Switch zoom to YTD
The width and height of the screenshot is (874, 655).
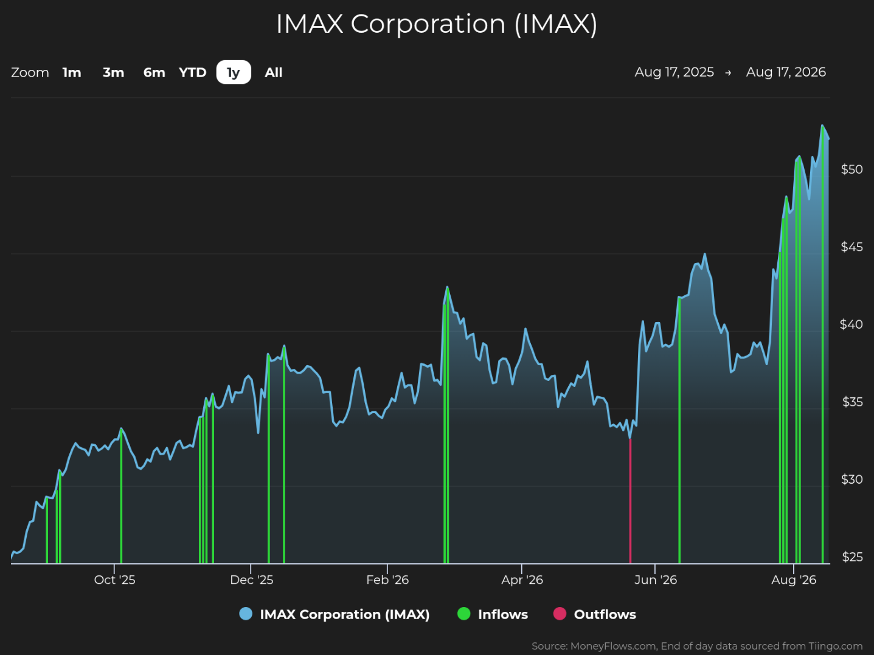click(x=193, y=72)
